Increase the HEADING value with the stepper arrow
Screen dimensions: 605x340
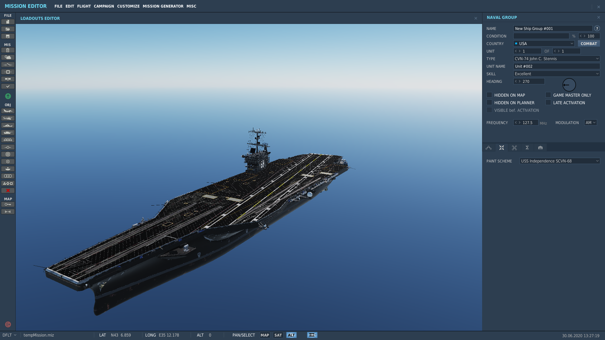click(520, 81)
